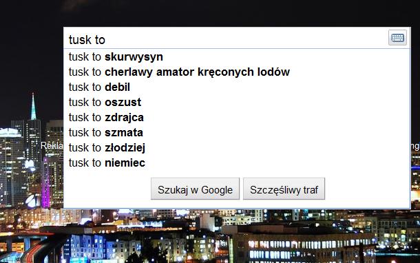This screenshot has height=263, width=420.
Task: Choose suggestion 'tusk to cherlawy amator kręconych lodów'
Action: click(237, 72)
